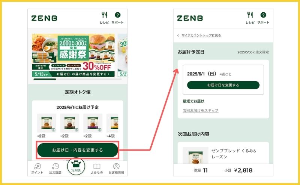Go back via マイアカウントトップに戻る link
Image resolution: width=300 pixels, height=185 pixels.
tap(201, 35)
